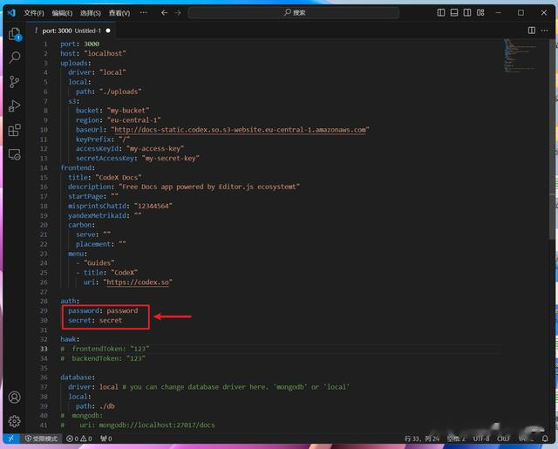
Task: Change the UTF-8 encoding in status bar
Action: pyautogui.click(x=481, y=439)
